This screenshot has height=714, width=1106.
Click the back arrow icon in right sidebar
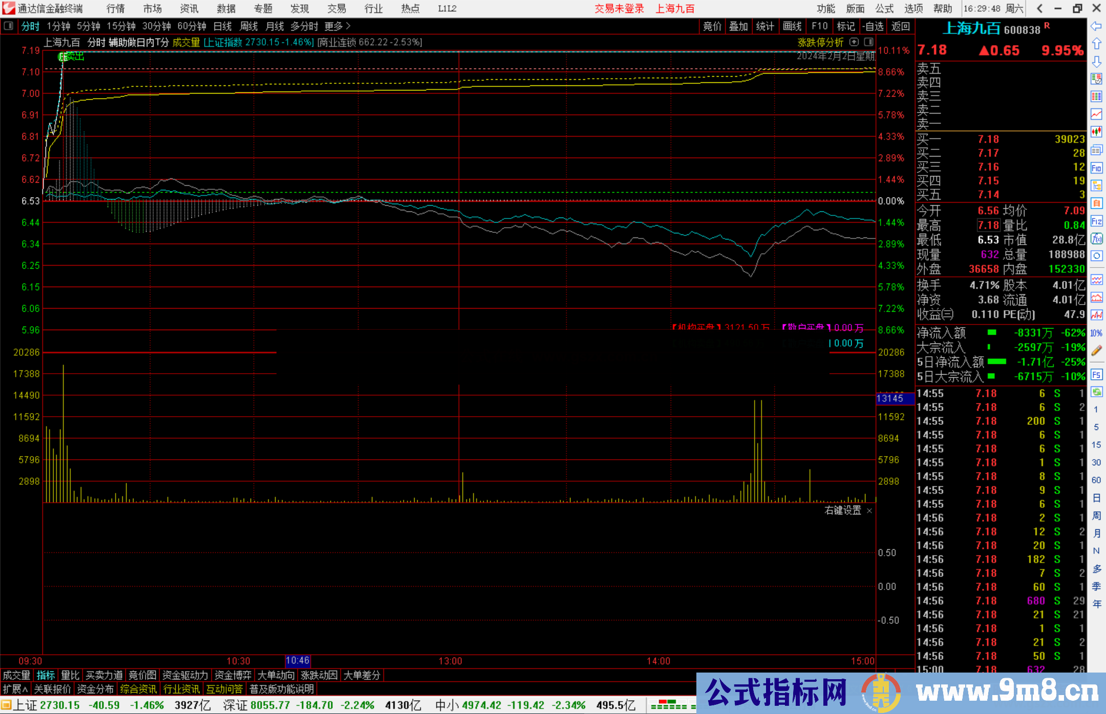click(x=1096, y=26)
